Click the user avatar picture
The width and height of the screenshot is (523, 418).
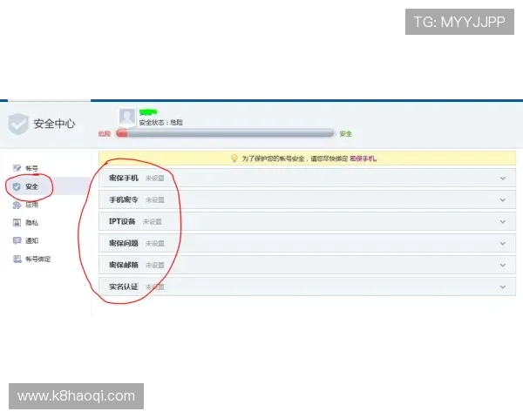[x=127, y=117]
